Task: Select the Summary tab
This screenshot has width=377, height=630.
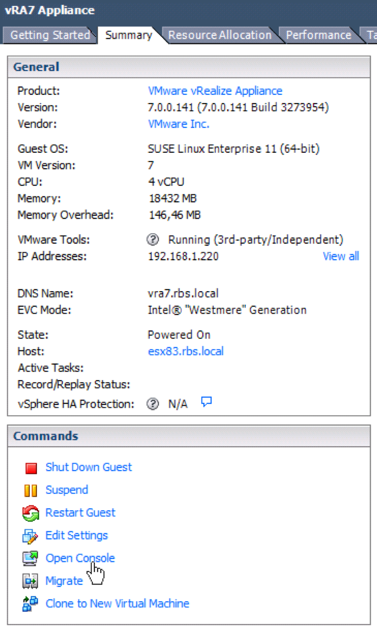Action: tap(129, 35)
